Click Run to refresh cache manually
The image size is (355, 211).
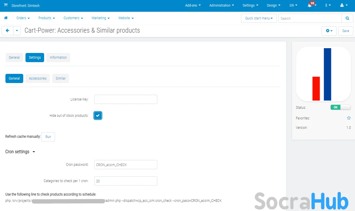(x=48, y=137)
